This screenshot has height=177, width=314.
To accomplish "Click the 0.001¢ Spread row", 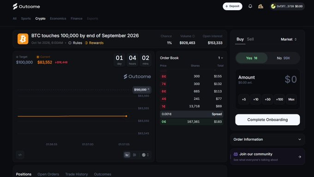I will click(192, 114).
